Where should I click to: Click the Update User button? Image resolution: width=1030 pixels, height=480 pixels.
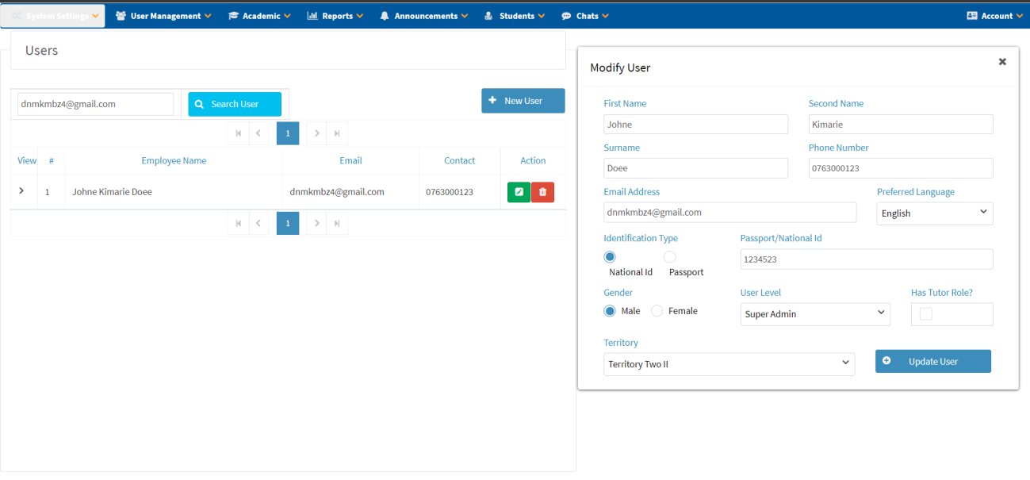click(932, 361)
